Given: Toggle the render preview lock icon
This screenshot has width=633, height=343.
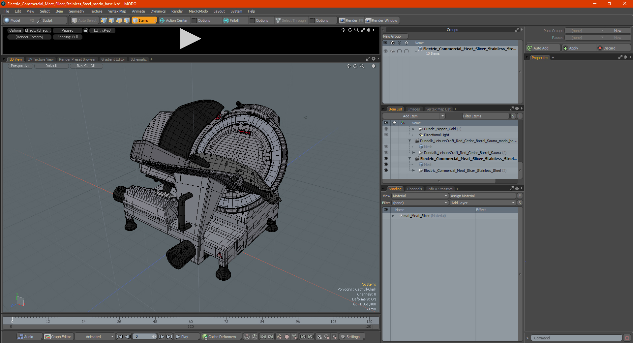Looking at the screenshot, I should coord(86,30).
